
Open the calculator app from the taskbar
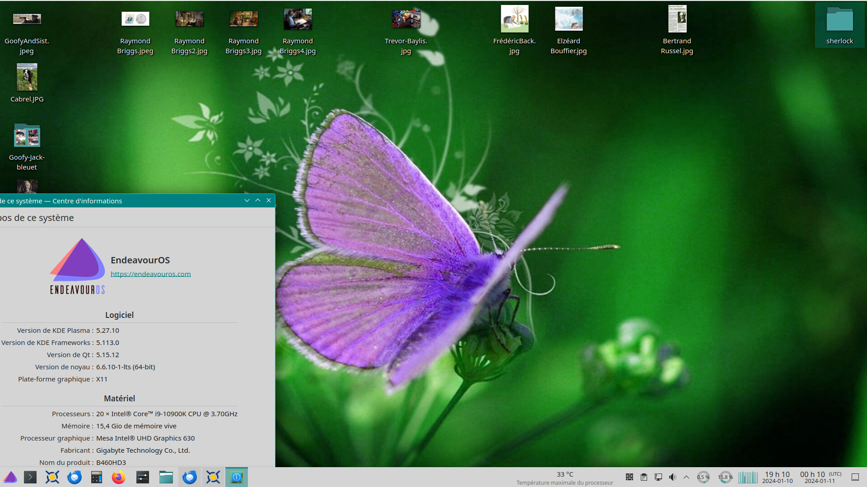click(x=97, y=477)
